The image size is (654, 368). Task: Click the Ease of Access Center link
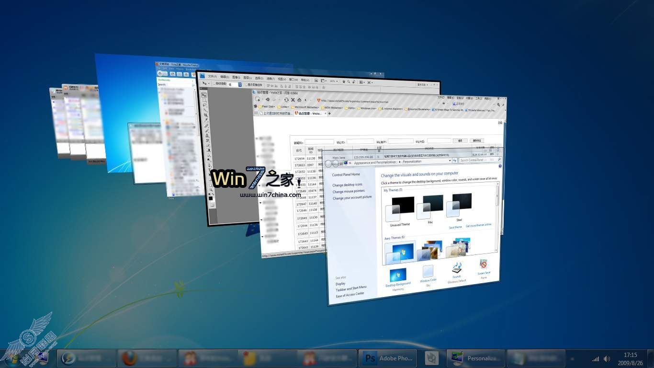[x=350, y=295]
